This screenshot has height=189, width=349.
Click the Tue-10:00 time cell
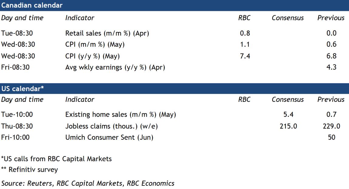pos(17,115)
